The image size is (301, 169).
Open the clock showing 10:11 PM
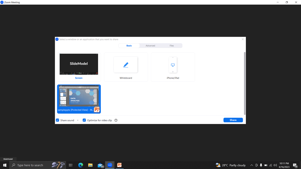point(284,165)
